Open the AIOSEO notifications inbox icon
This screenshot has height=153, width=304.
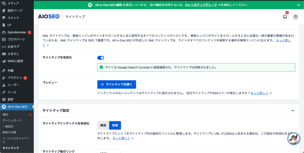pos(285,17)
